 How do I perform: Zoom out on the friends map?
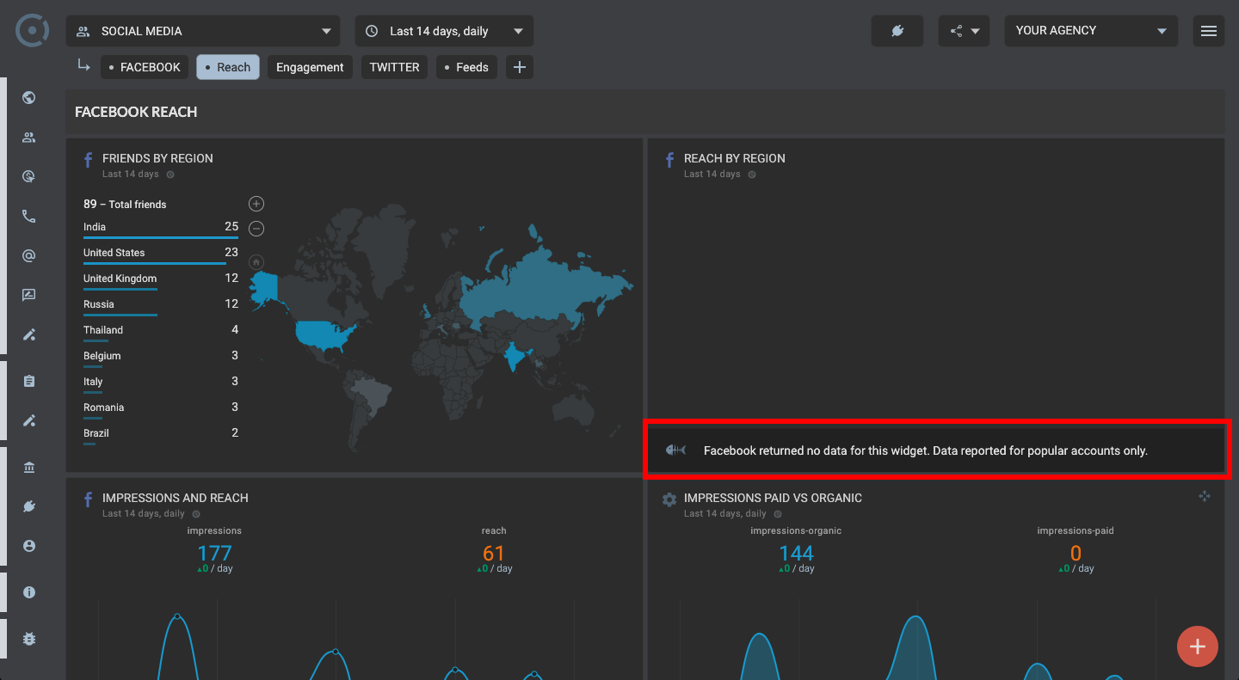click(256, 229)
